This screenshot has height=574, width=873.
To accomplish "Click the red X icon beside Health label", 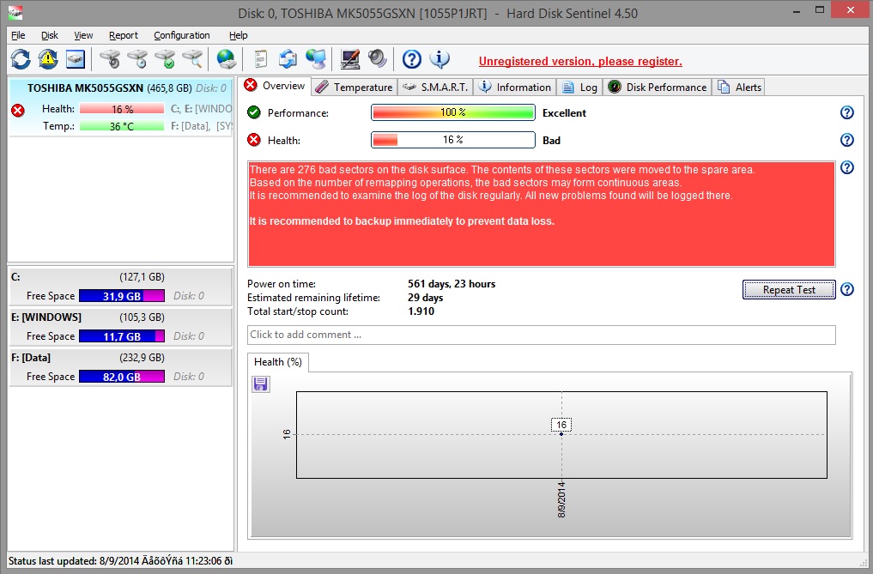I will click(x=254, y=140).
